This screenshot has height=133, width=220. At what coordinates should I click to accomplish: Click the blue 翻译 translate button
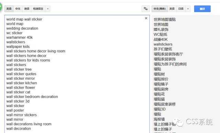coord(202,9)
